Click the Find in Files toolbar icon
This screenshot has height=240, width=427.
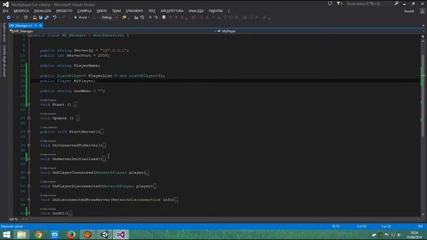pyautogui.click(x=124, y=17)
